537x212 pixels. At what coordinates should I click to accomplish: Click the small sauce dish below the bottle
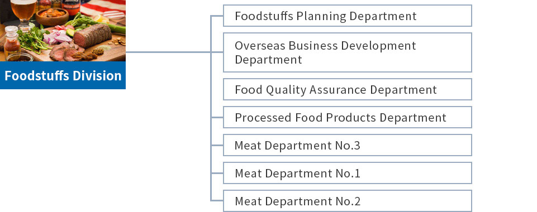(20, 57)
